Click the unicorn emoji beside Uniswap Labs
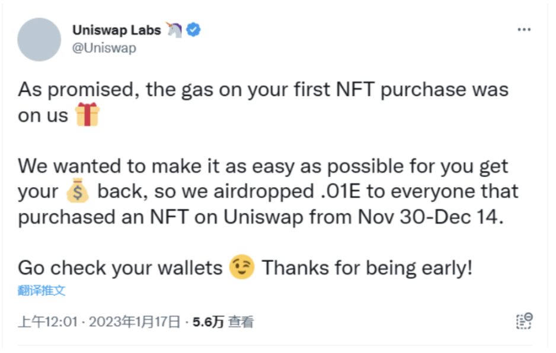 [x=174, y=30]
